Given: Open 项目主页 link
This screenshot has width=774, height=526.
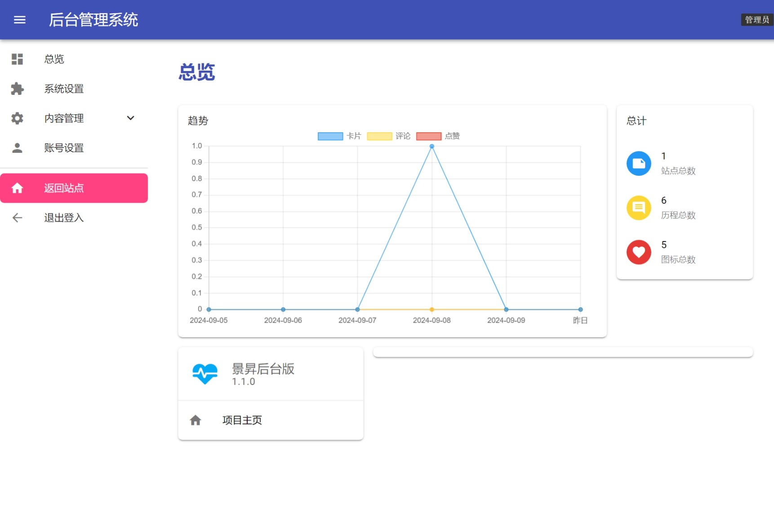Looking at the screenshot, I should pyautogui.click(x=242, y=420).
